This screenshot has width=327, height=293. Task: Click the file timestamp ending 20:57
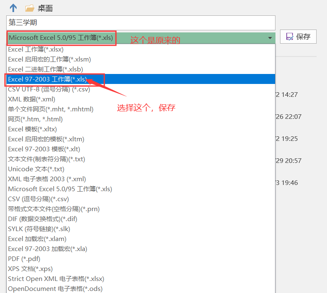[288, 161]
